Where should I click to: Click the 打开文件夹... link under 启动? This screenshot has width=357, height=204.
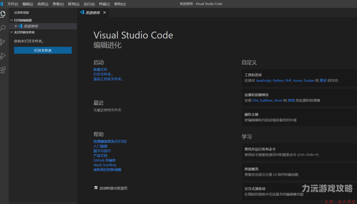coord(103,74)
